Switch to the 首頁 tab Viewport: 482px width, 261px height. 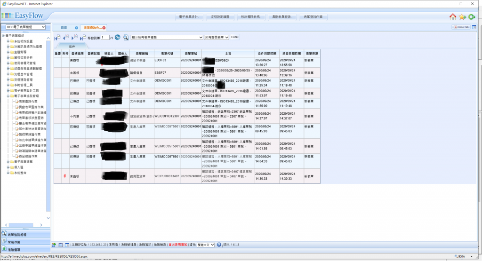pos(64,28)
